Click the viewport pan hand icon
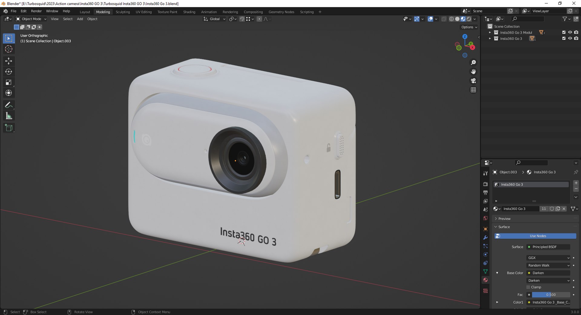The image size is (581, 315). coord(473,72)
